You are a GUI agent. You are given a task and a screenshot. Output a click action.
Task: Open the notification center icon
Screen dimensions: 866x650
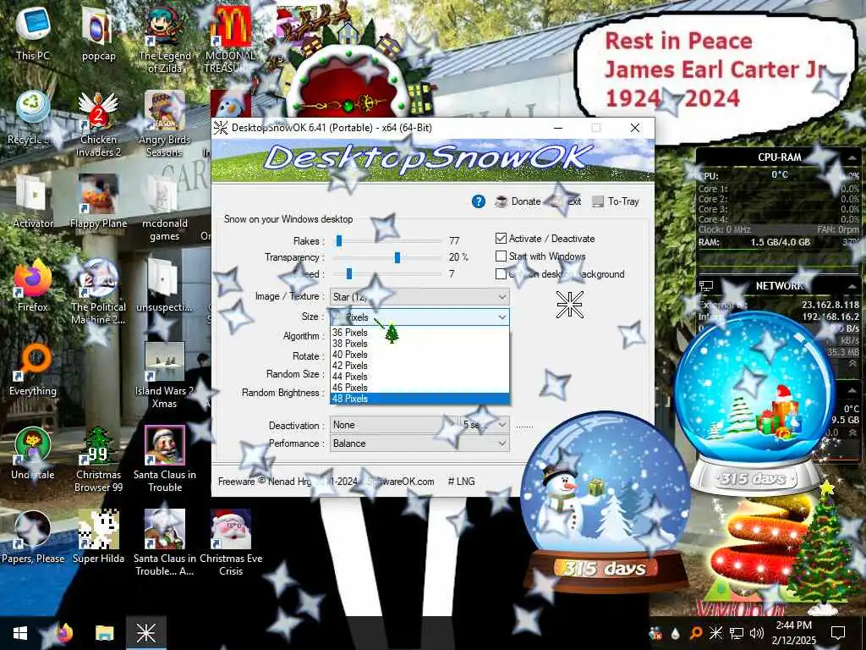pyautogui.click(x=838, y=633)
